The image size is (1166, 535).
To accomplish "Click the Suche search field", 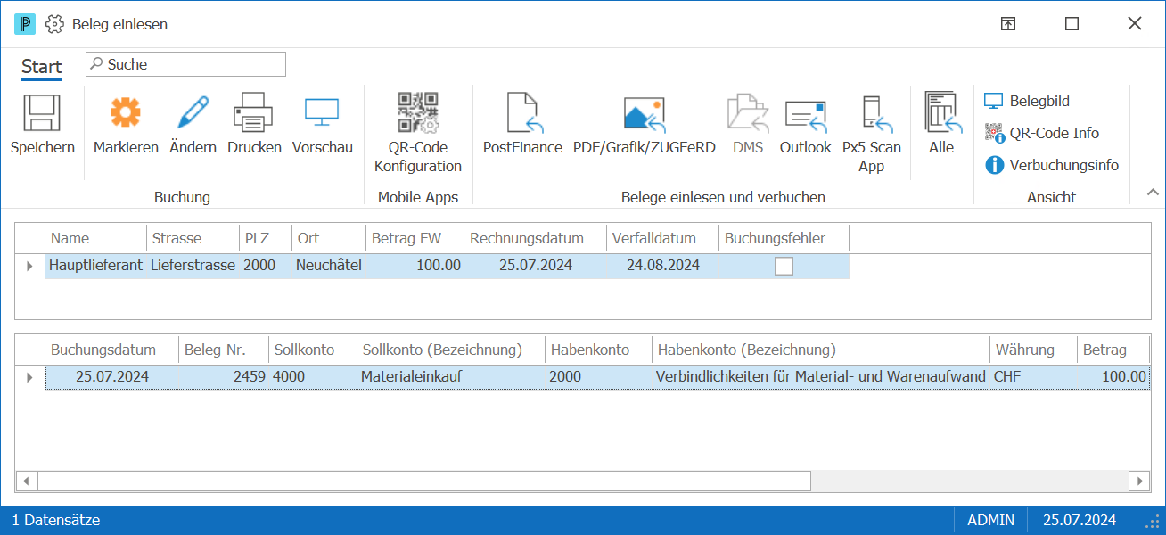I will click(x=185, y=64).
